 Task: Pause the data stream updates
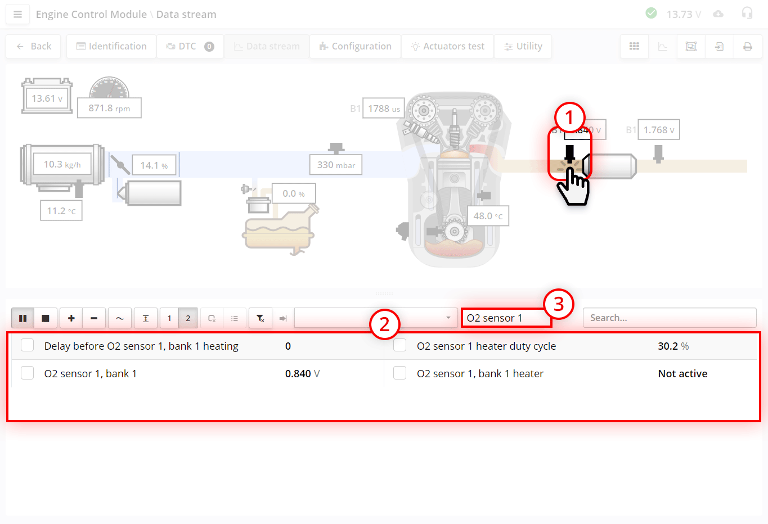coord(23,318)
